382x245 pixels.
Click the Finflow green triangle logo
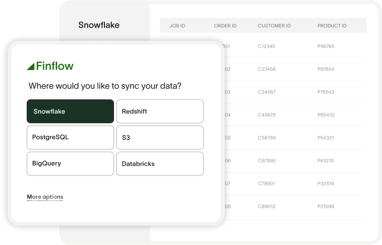[x=31, y=66]
